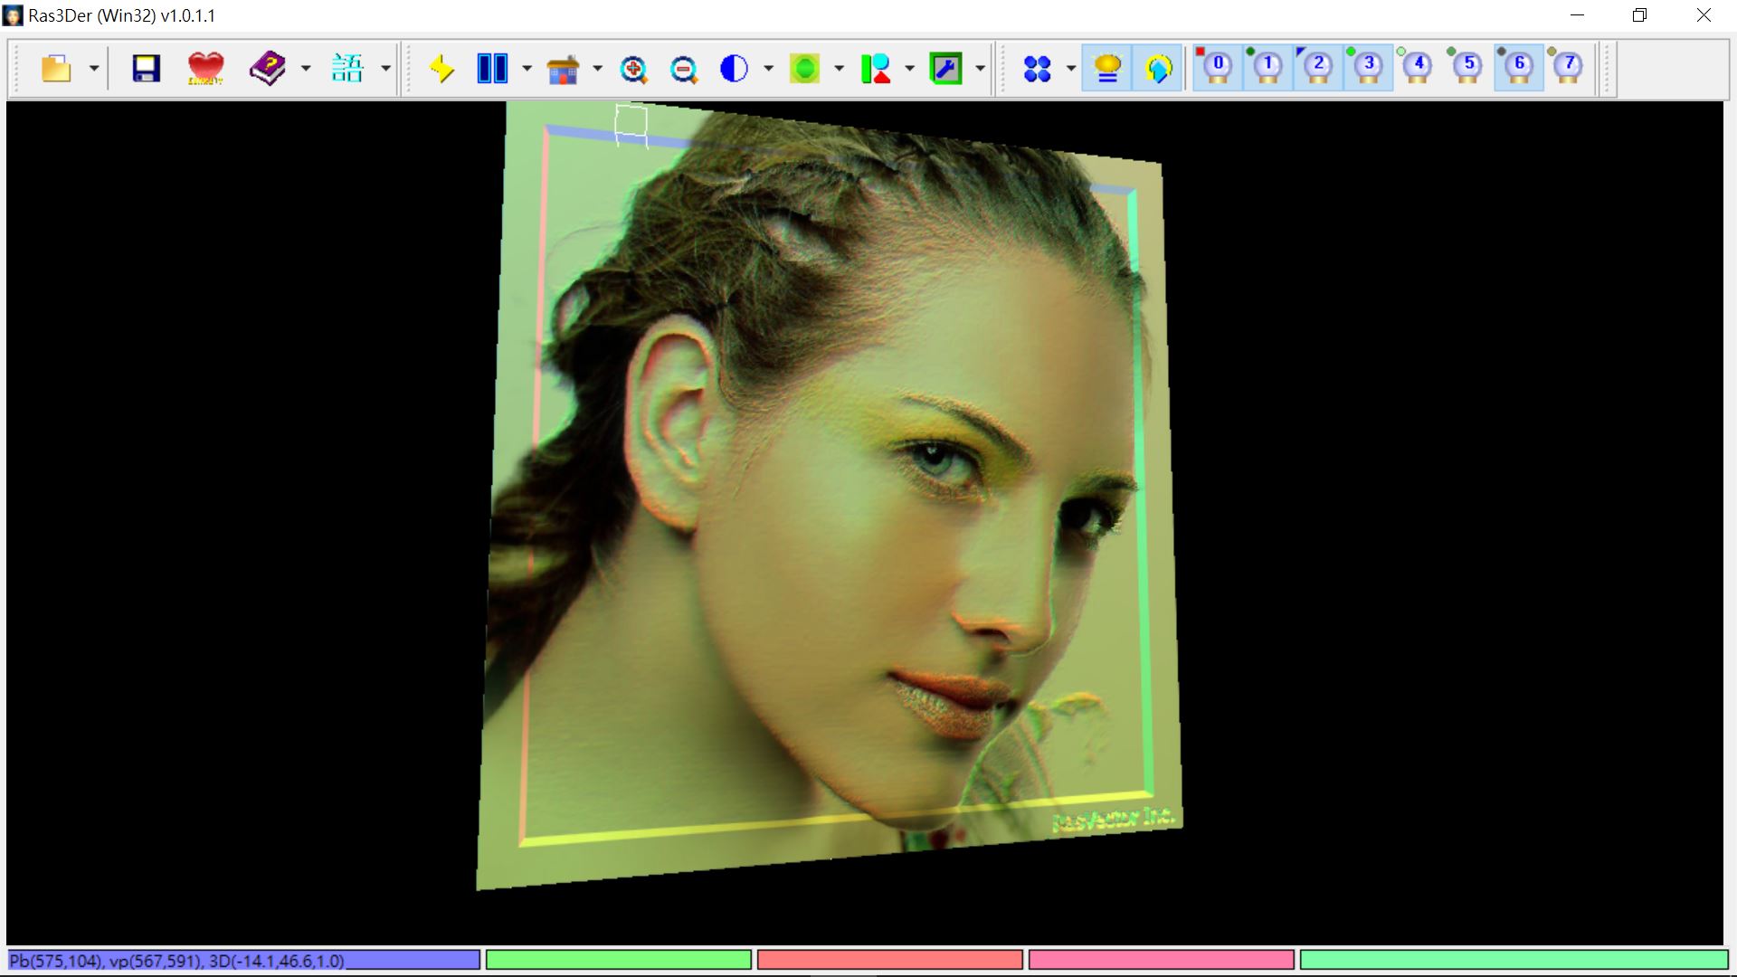This screenshot has height=977, width=1737.
Task: Click the blue double-column panes button
Action: pyautogui.click(x=492, y=69)
